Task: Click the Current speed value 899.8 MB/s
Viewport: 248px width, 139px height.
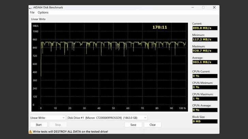Action: tap(204, 28)
